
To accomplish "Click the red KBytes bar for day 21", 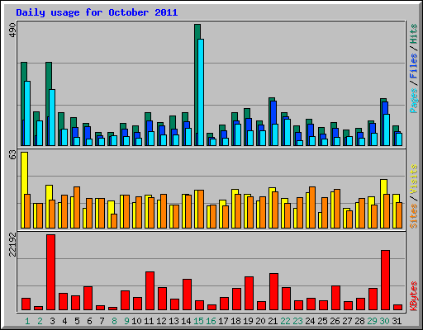I will coord(273,292).
